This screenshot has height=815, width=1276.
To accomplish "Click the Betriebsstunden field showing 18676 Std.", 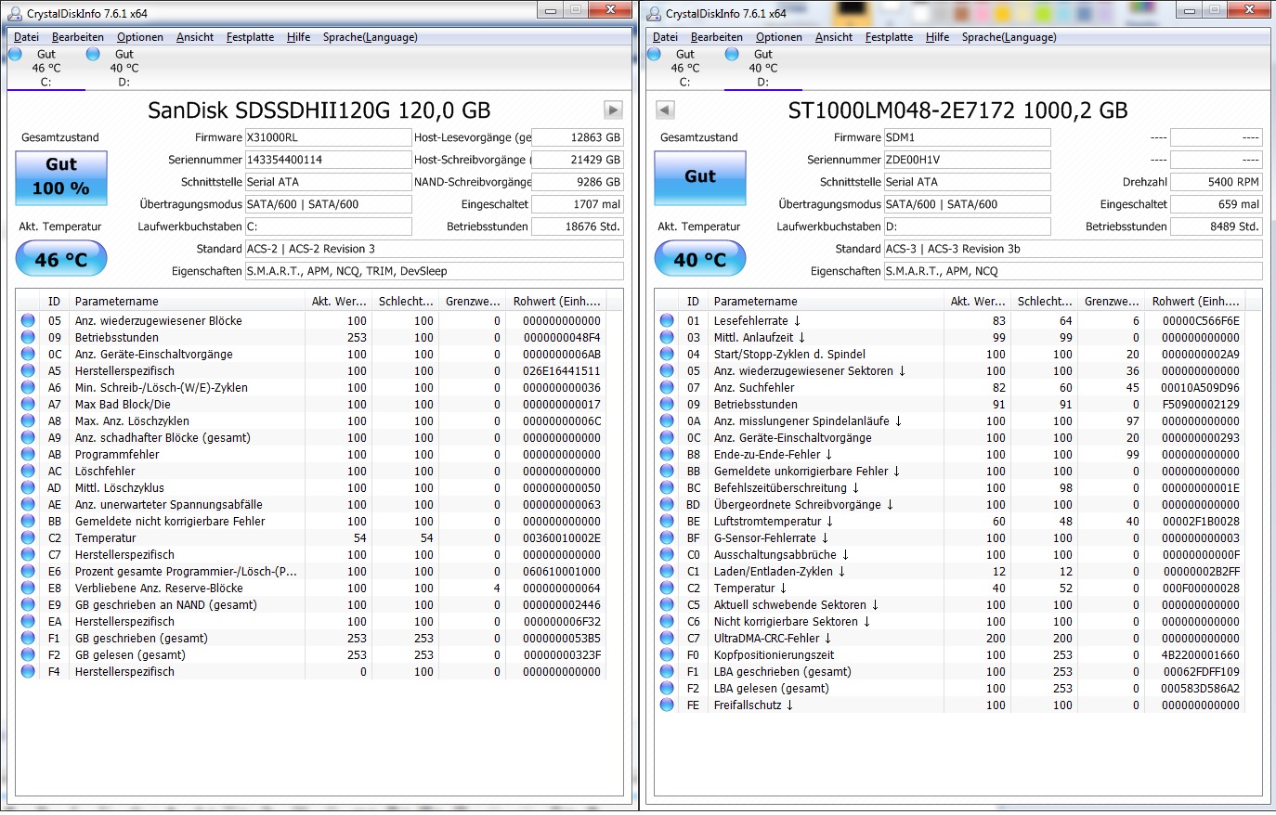I will [578, 226].
